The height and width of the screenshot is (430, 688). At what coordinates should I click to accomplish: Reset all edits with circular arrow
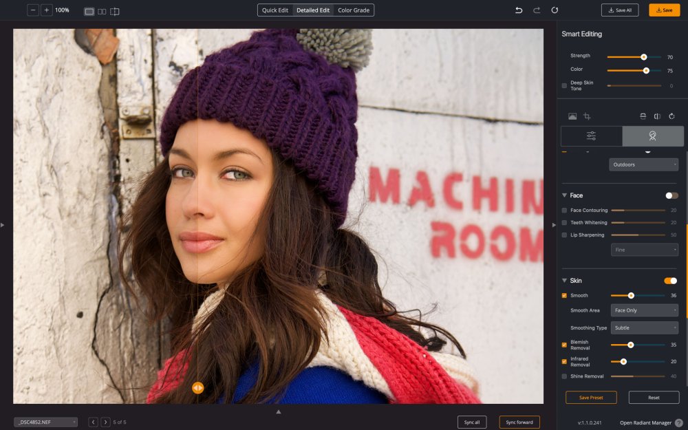coord(555,10)
